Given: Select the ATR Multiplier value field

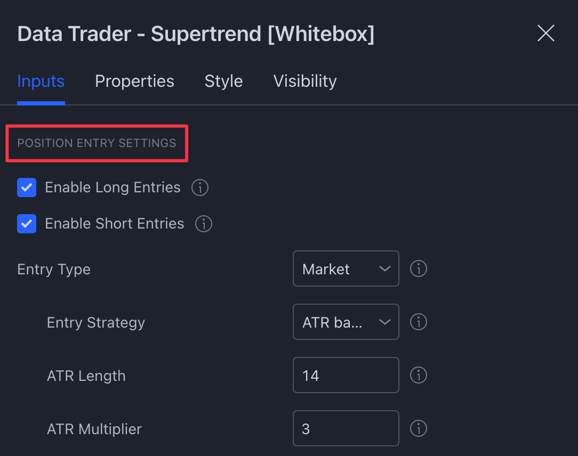Looking at the screenshot, I should tap(346, 428).
